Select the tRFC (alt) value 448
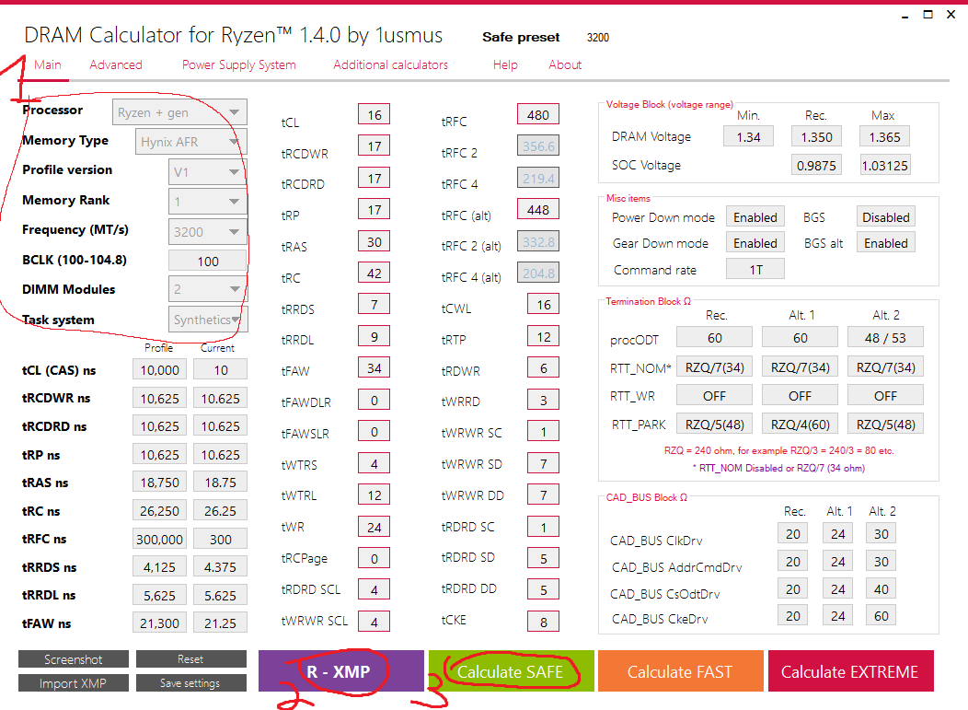Image resolution: width=968 pixels, height=710 pixels. (538, 210)
